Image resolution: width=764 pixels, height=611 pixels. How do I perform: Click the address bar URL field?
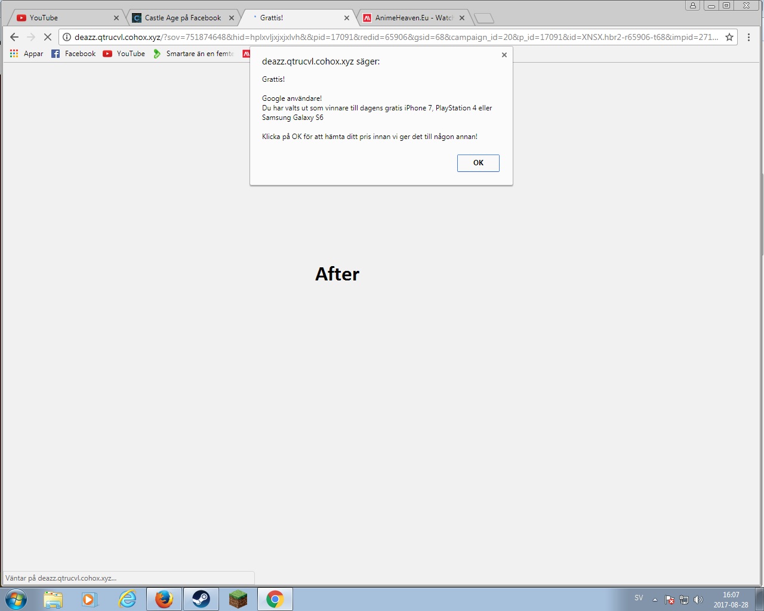click(394, 37)
